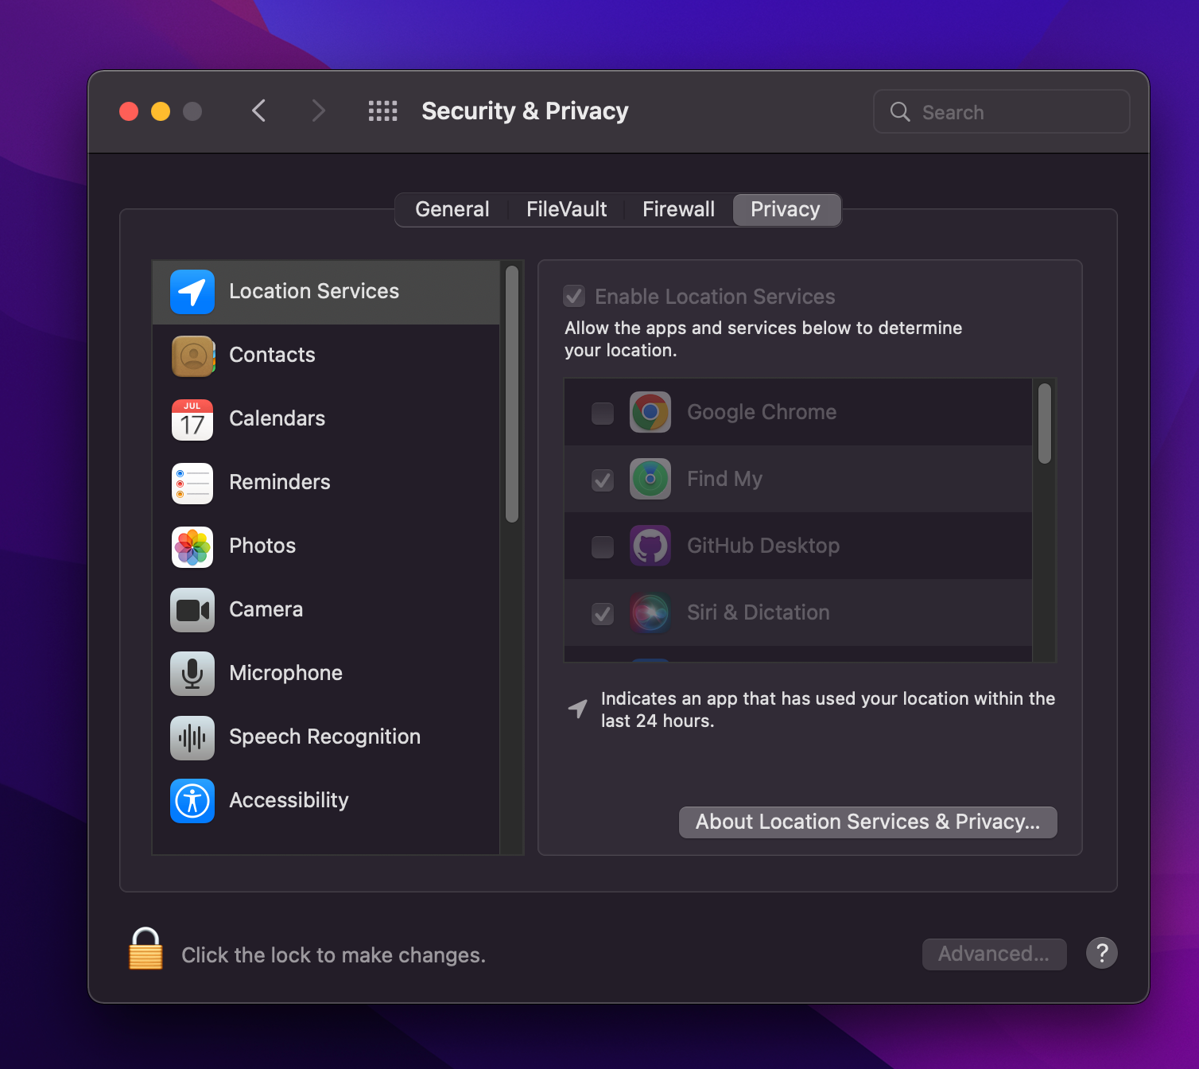The image size is (1199, 1069).
Task: Check the Google Chrome location checkbox
Action: coord(603,413)
